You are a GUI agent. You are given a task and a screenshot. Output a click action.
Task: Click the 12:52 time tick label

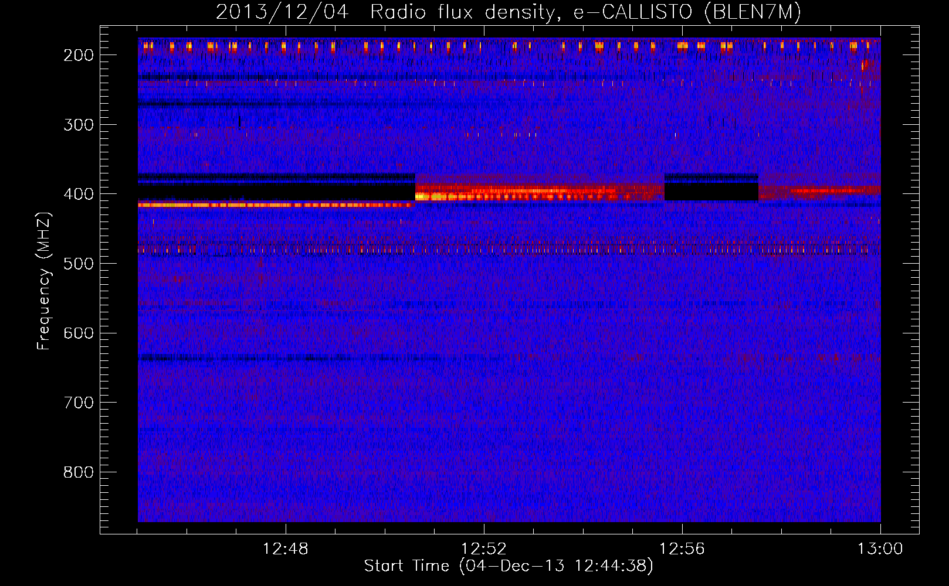pos(484,549)
